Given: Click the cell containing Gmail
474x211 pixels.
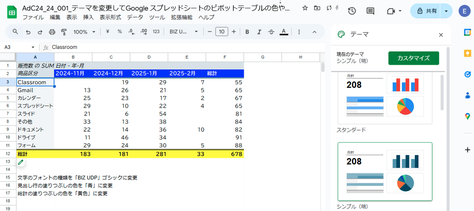Looking at the screenshot, I should (35, 90).
